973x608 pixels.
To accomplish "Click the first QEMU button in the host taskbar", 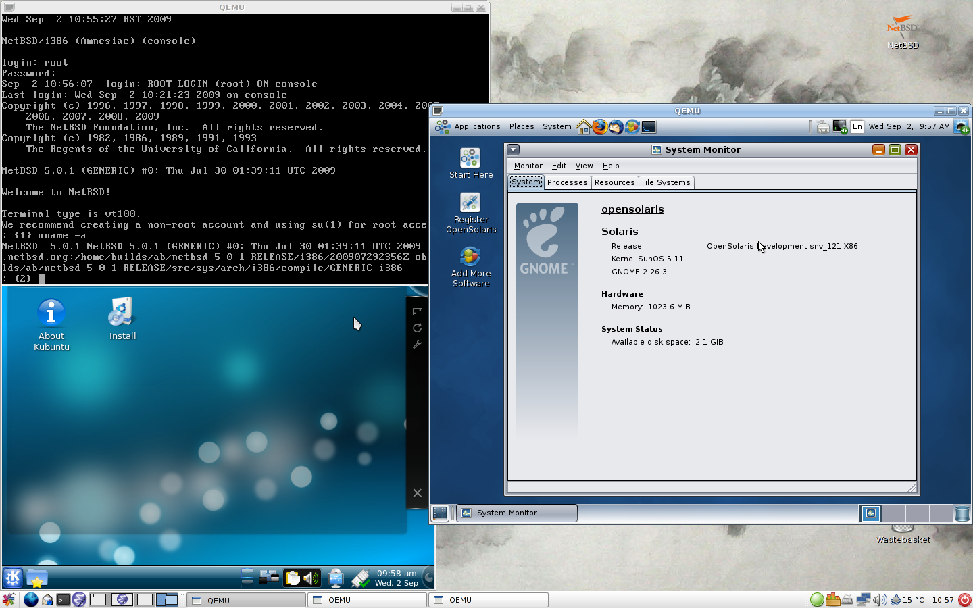I will 246,600.
